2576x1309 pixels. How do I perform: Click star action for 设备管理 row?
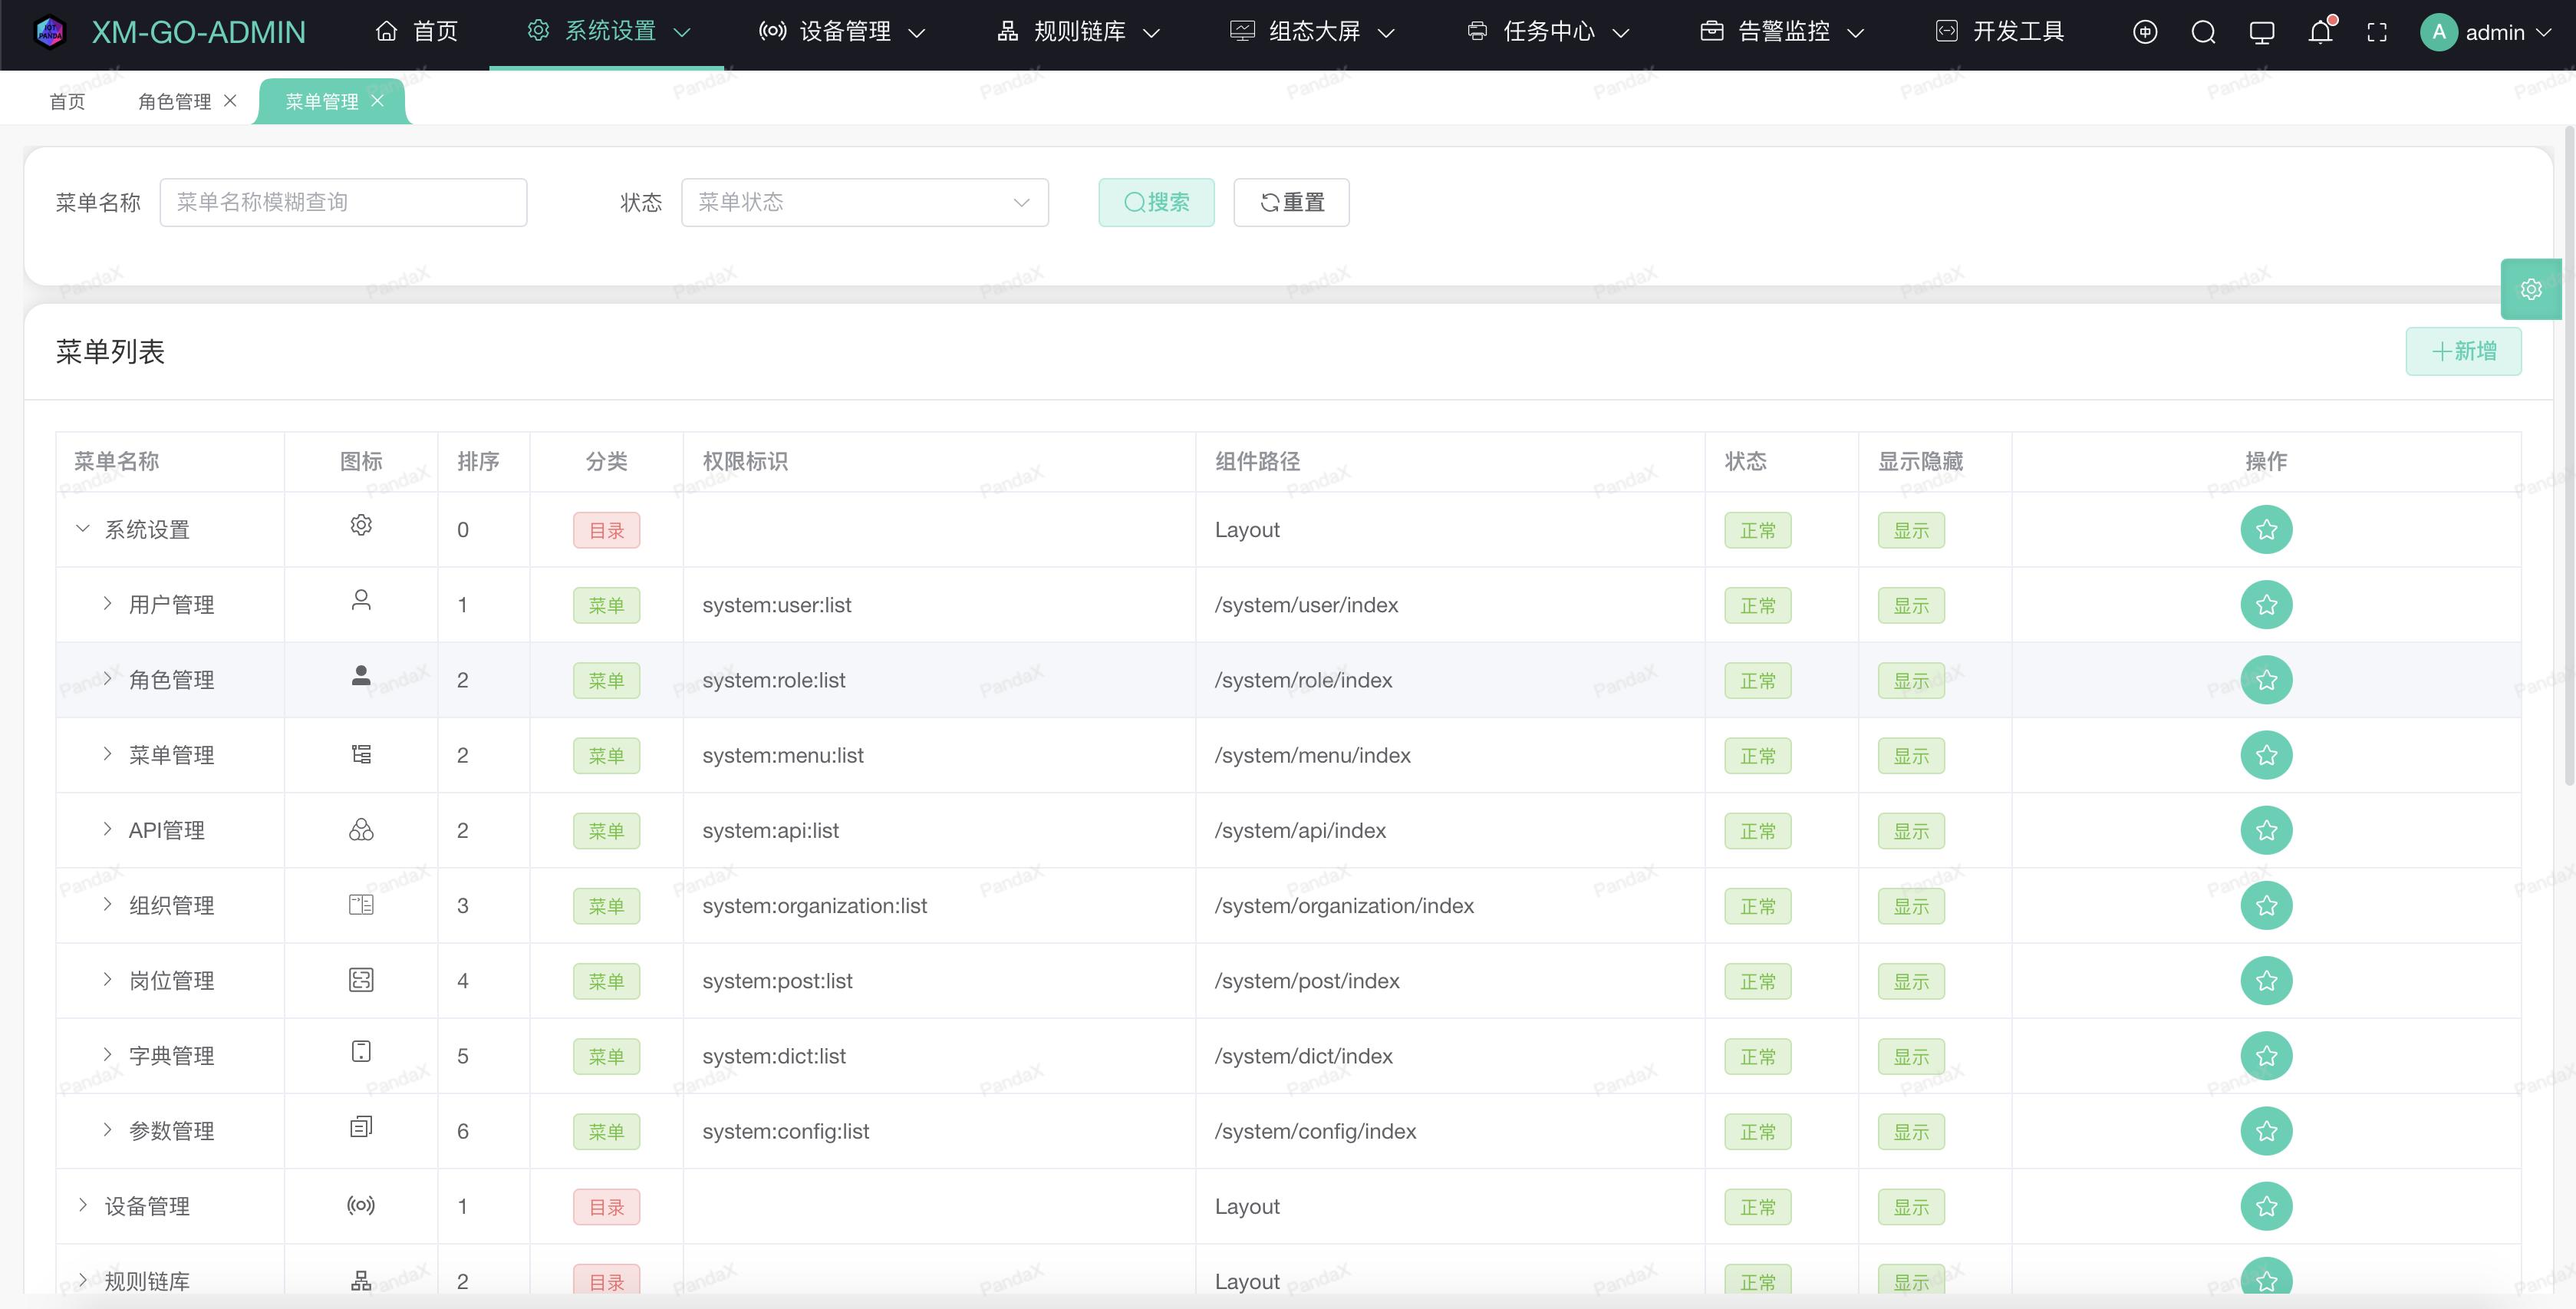coord(2266,1206)
